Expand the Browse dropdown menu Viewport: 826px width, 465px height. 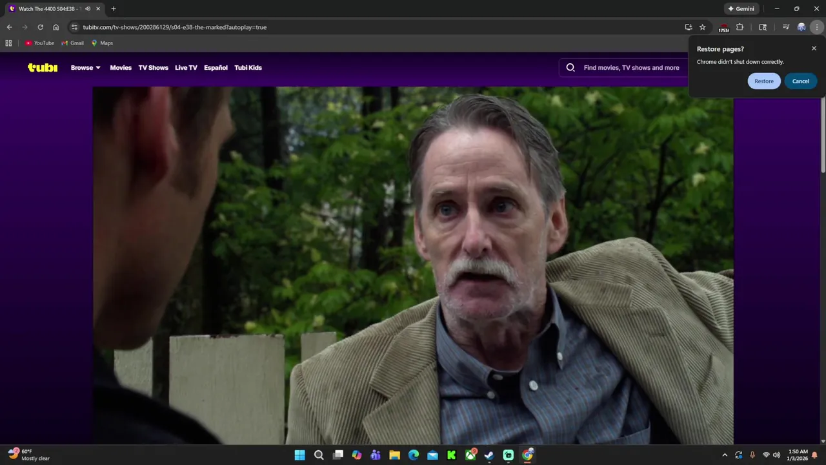click(85, 67)
